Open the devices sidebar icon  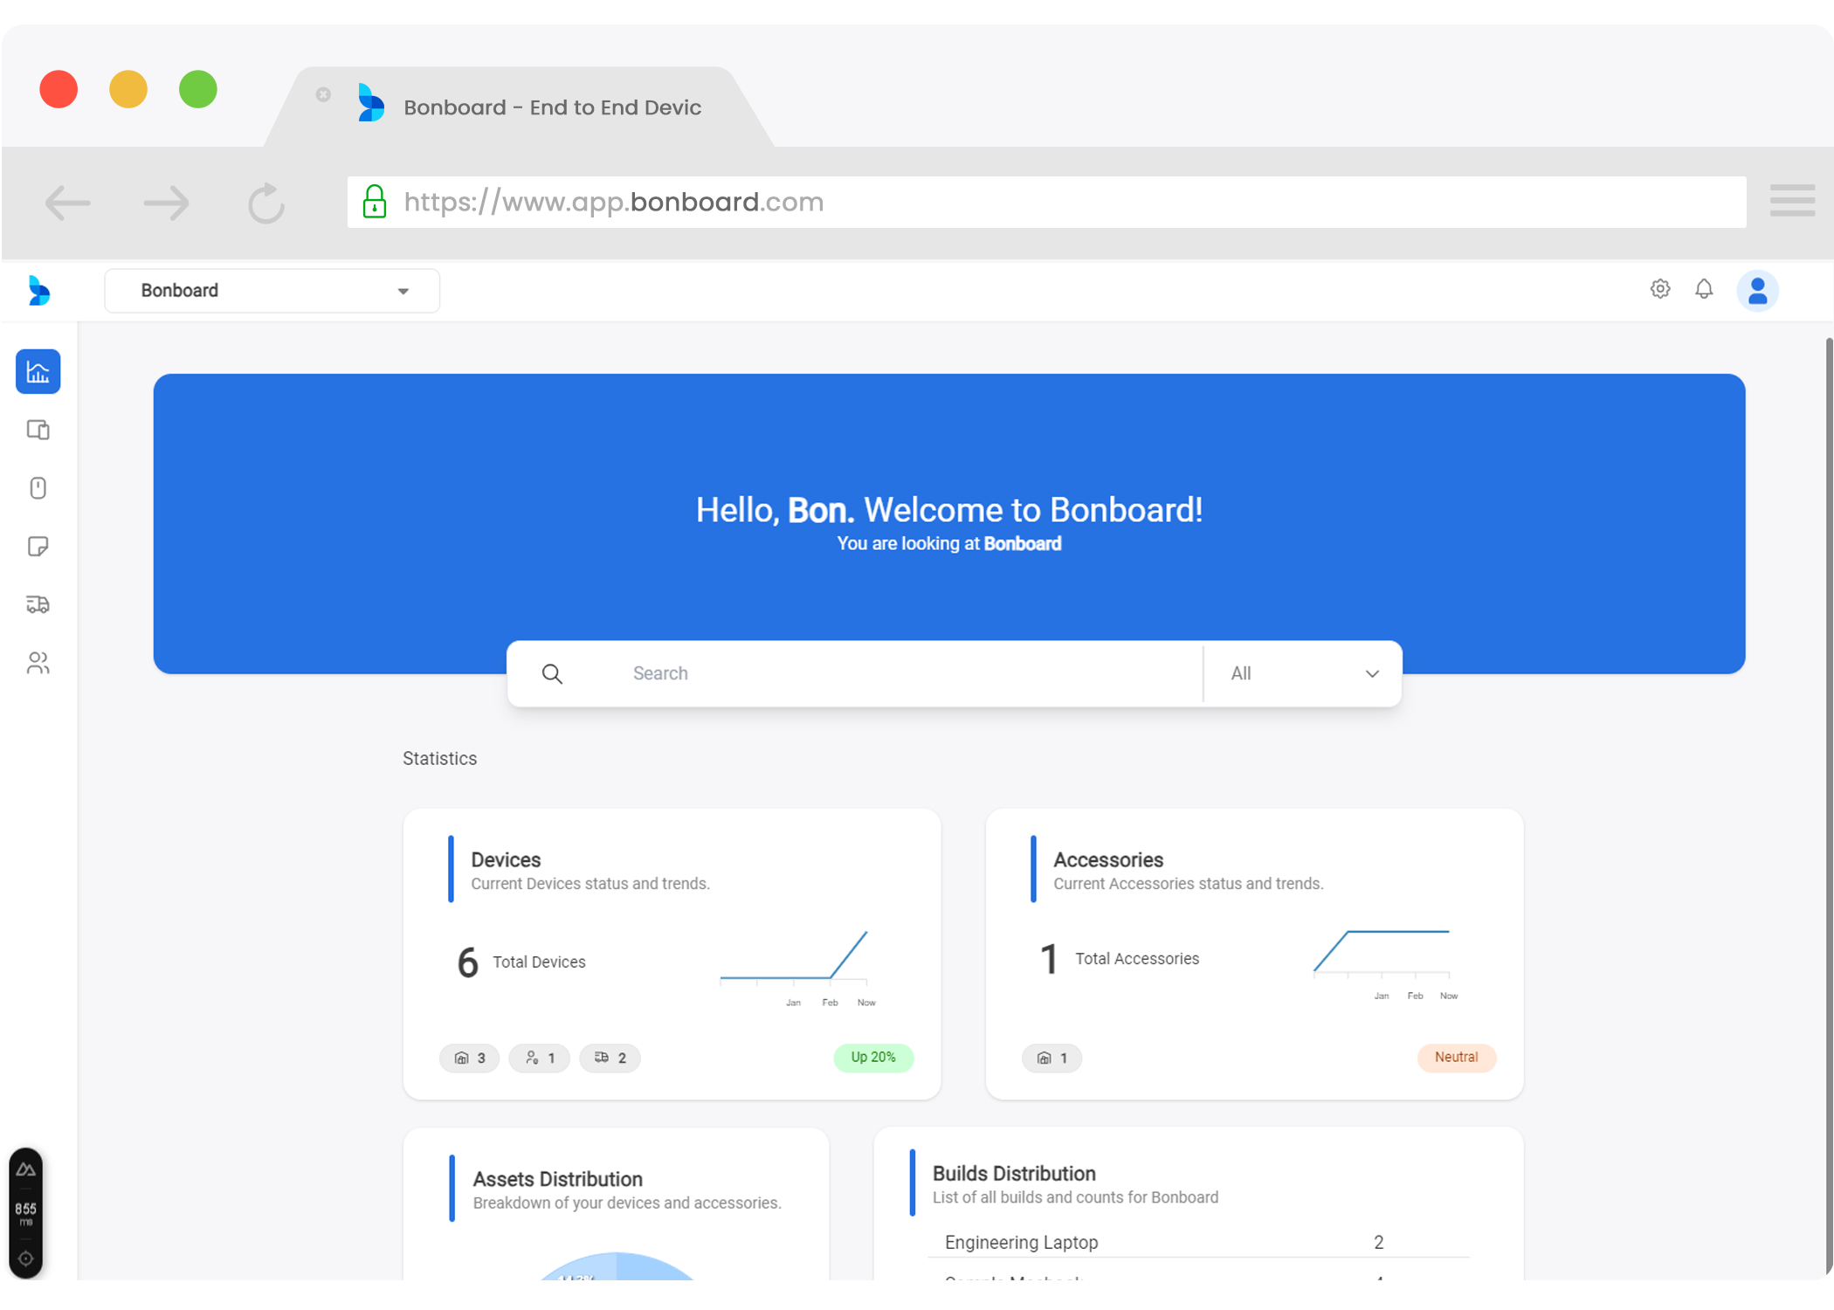pyautogui.click(x=38, y=430)
